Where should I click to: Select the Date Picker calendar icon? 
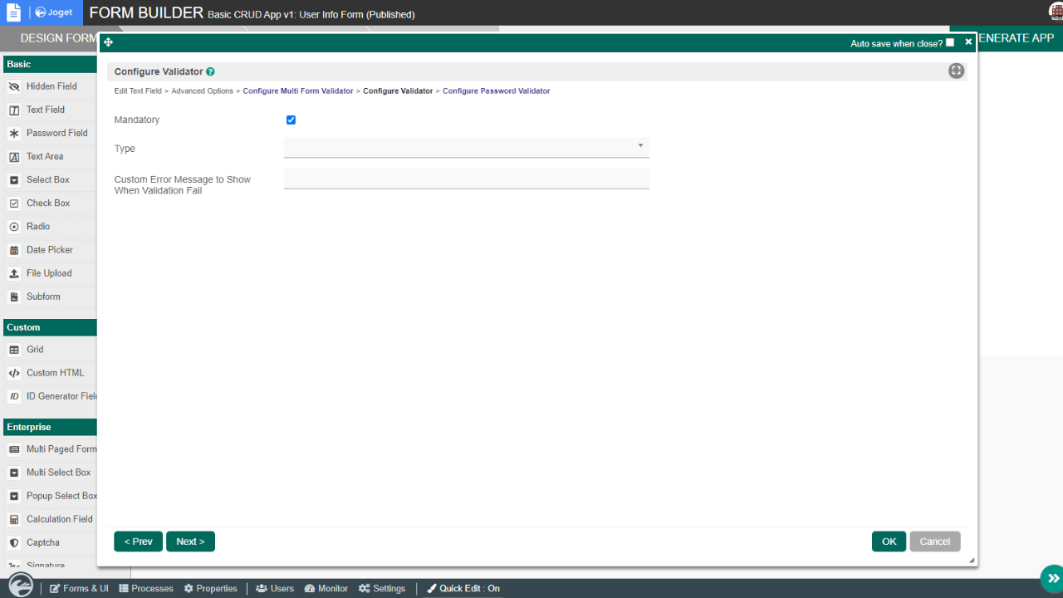coord(14,250)
